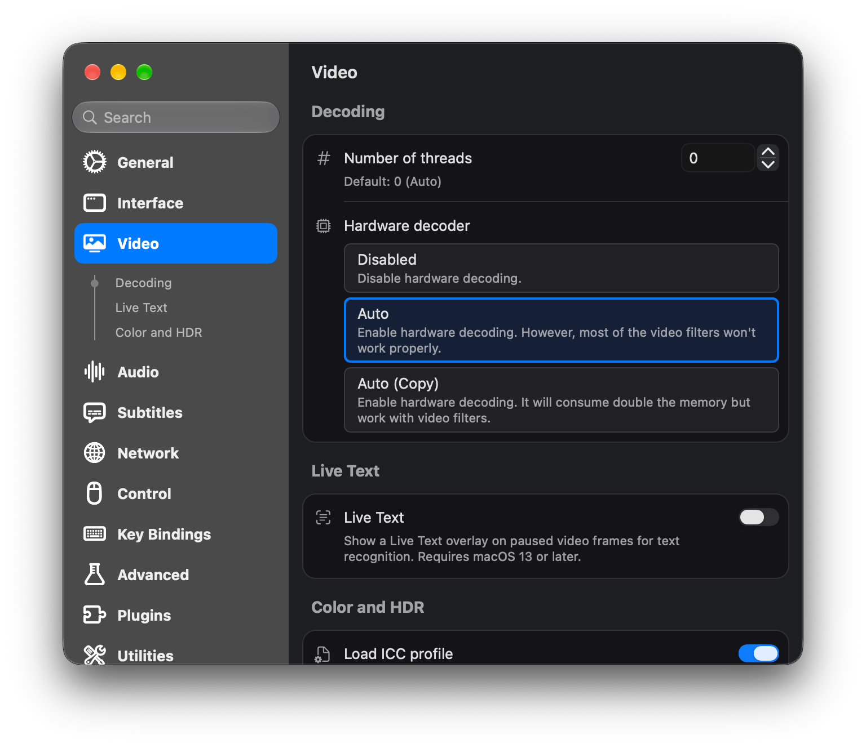Click the Color and HDR section heading
The width and height of the screenshot is (866, 748).
(368, 607)
